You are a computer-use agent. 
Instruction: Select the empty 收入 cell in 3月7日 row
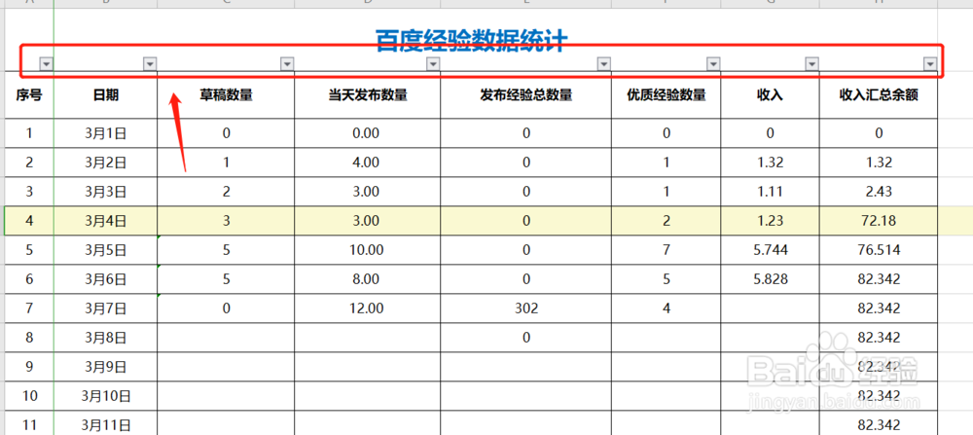(x=770, y=308)
